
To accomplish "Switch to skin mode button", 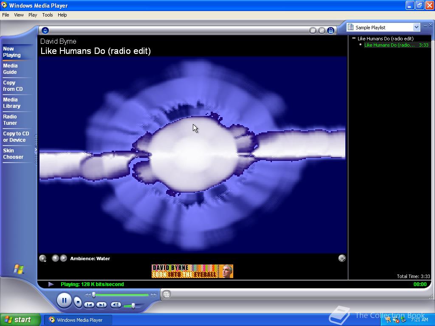I will click(167, 295).
